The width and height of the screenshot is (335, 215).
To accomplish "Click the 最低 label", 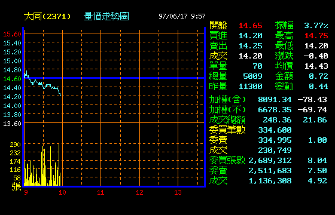I will click(284, 46).
